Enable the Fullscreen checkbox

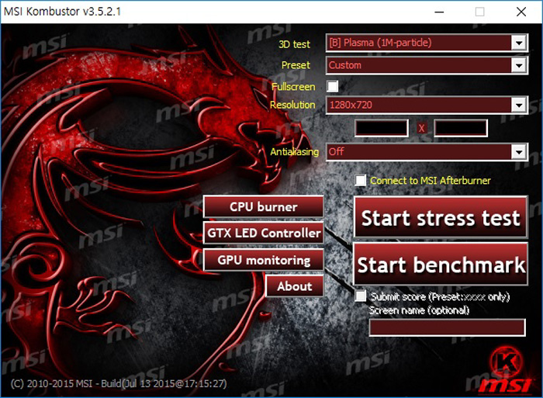point(333,86)
